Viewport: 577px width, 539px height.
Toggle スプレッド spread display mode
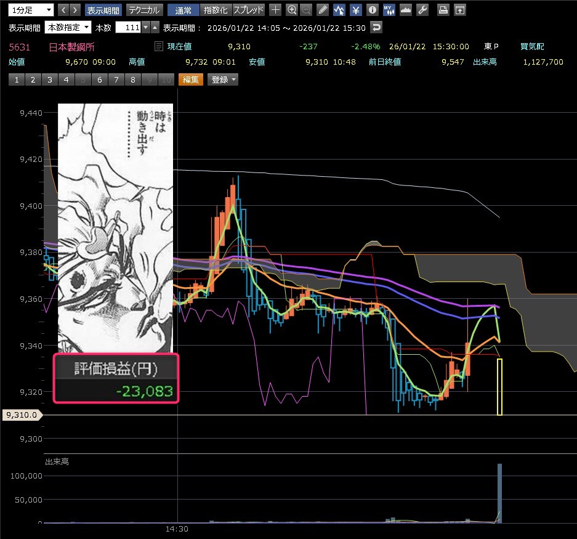coord(249,10)
